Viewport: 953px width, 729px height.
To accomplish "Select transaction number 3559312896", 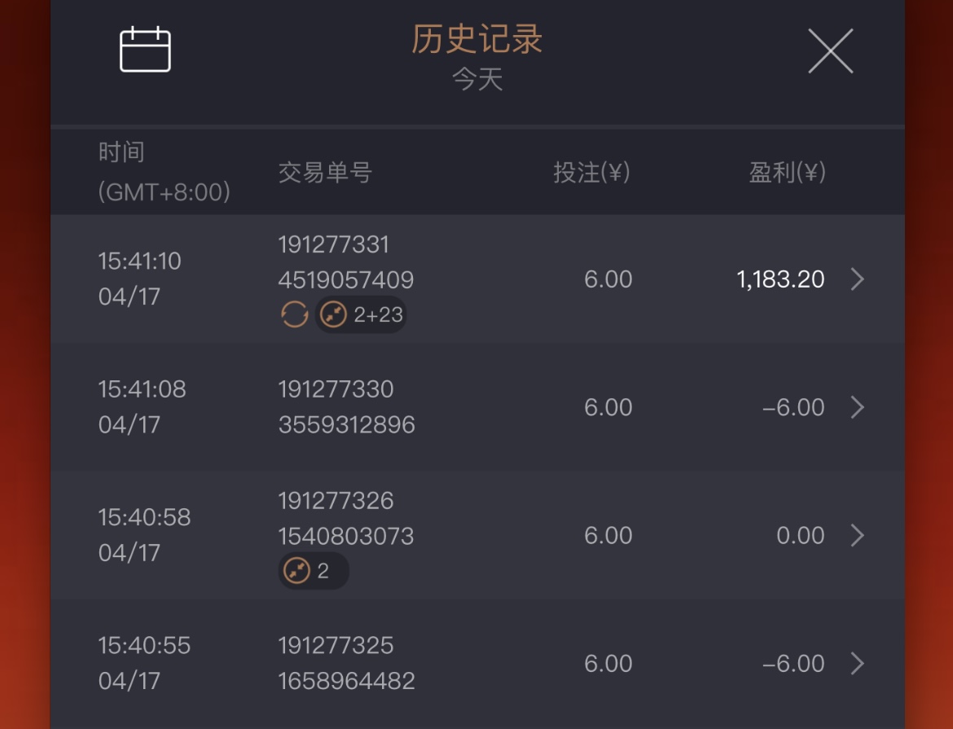I will [346, 425].
